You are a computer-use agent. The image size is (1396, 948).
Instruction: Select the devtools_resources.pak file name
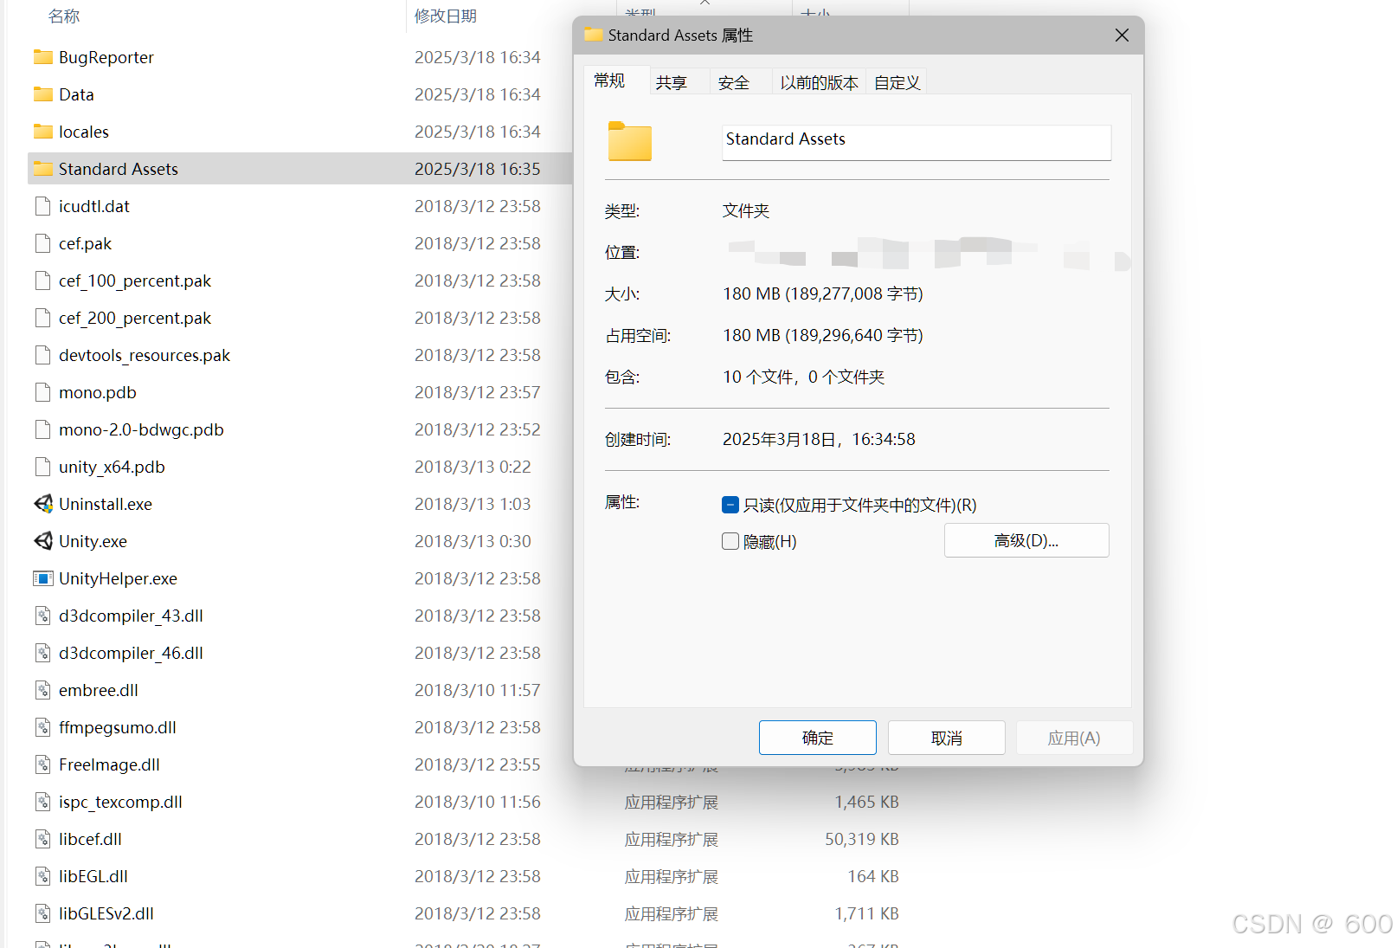(x=145, y=355)
